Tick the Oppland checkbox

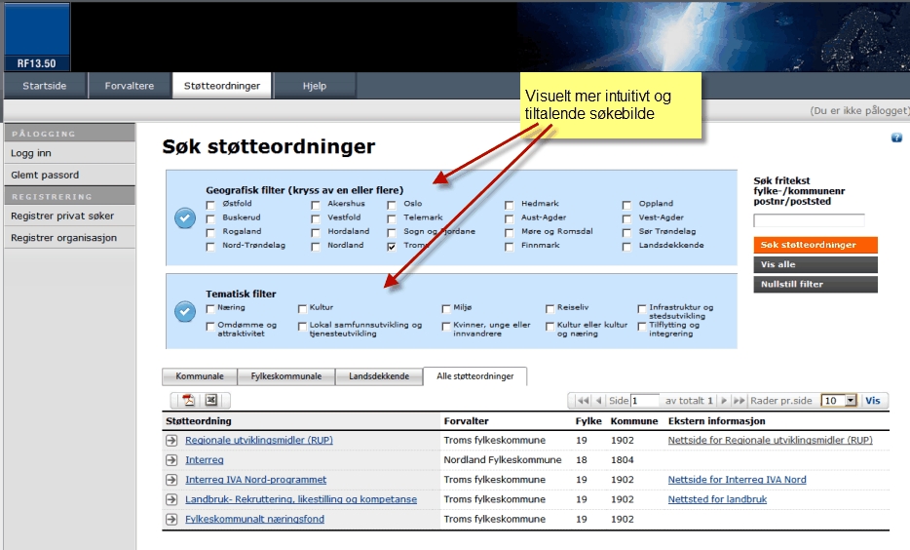click(626, 205)
